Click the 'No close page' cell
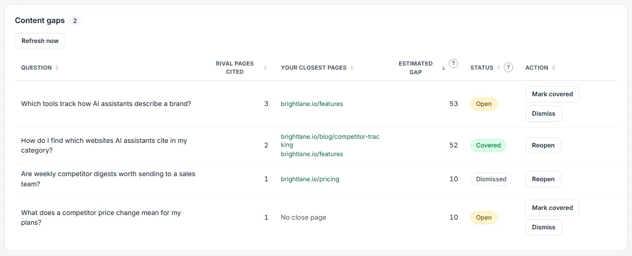The height and width of the screenshot is (256, 632). pos(304,218)
